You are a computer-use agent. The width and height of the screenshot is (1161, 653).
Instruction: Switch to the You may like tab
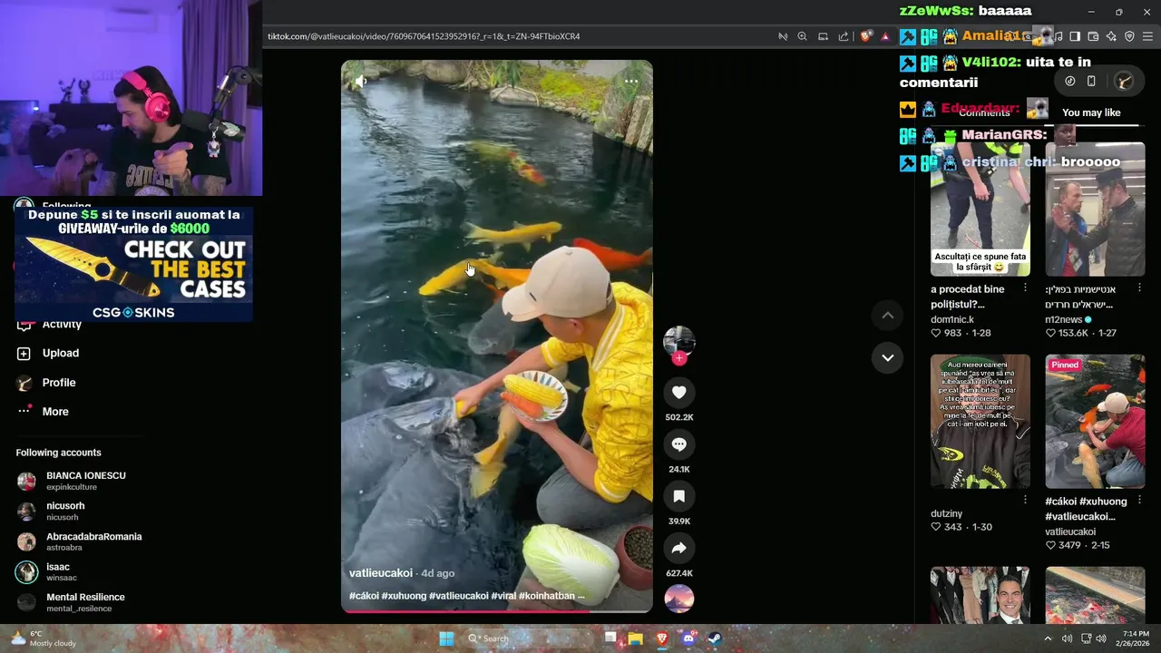[1091, 112]
